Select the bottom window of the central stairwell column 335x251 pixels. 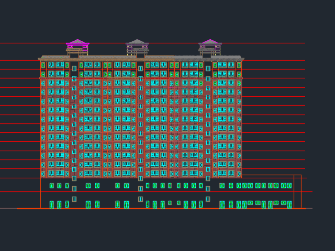(140, 199)
